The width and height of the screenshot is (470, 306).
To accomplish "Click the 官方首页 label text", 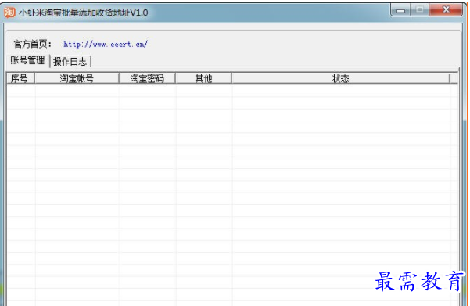I will click(32, 45).
